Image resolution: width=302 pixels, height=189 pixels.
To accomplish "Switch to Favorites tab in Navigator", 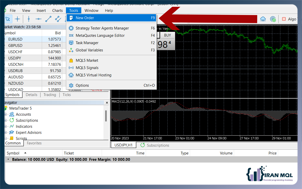I will pos(34,143).
